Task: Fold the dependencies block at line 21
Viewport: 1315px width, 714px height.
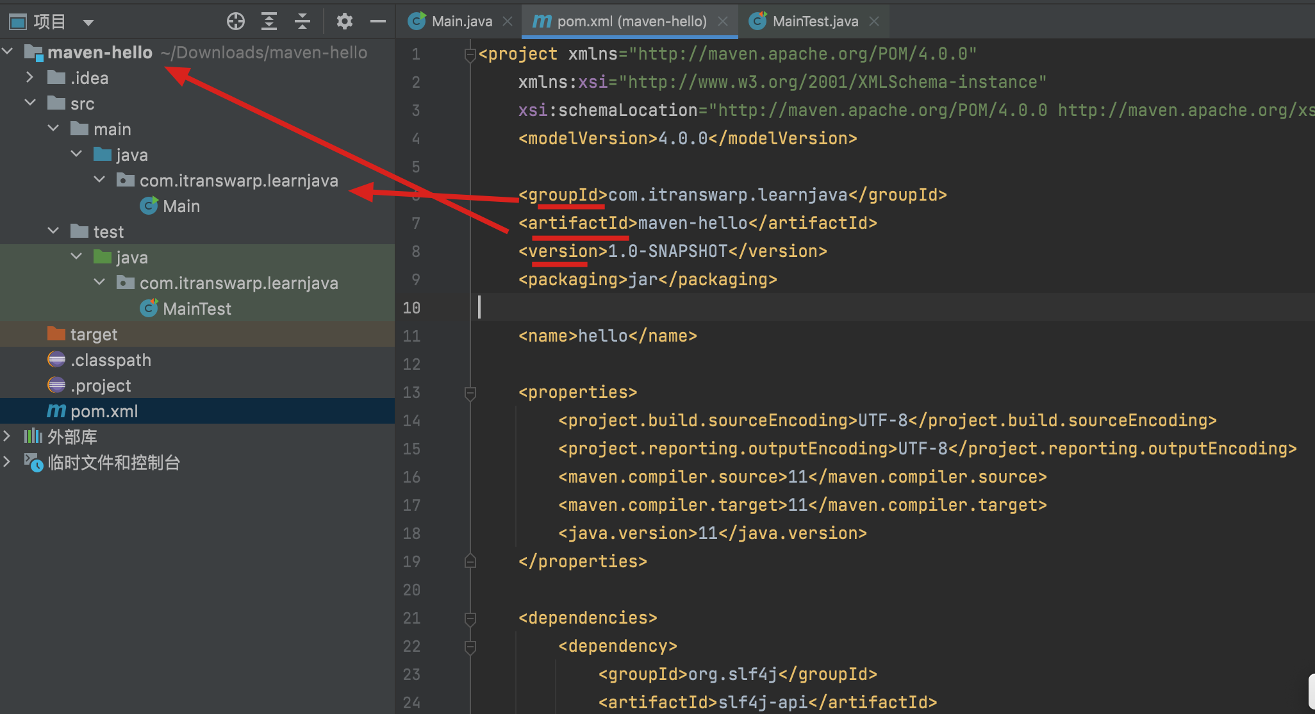Action: tap(470, 619)
